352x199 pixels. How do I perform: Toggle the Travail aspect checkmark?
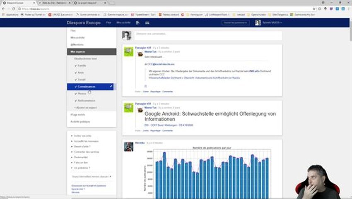click(76, 80)
